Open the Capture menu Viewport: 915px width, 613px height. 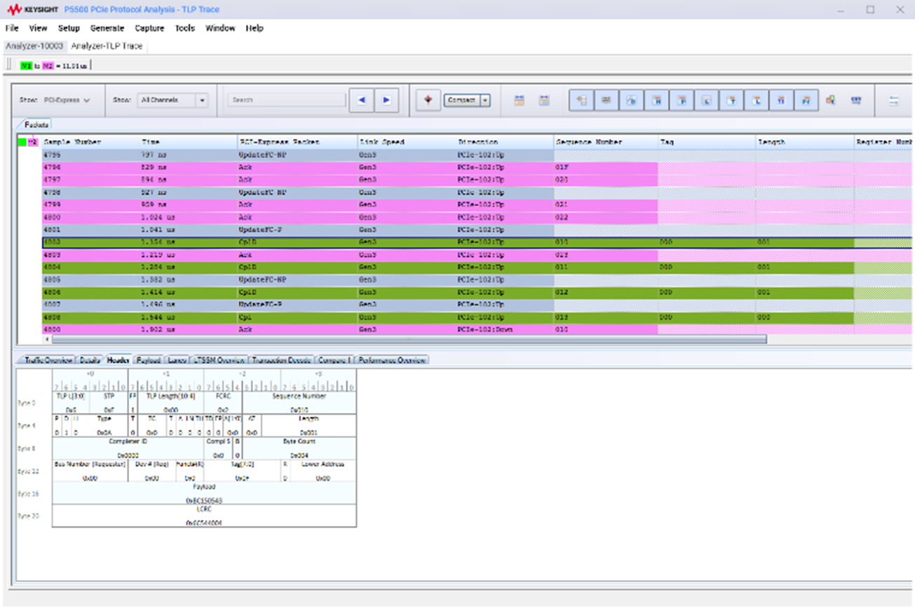(x=149, y=28)
